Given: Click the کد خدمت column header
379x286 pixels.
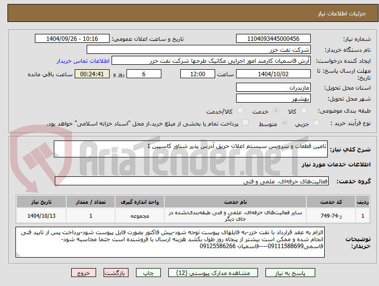Looking at the screenshot, I should tap(331, 202).
